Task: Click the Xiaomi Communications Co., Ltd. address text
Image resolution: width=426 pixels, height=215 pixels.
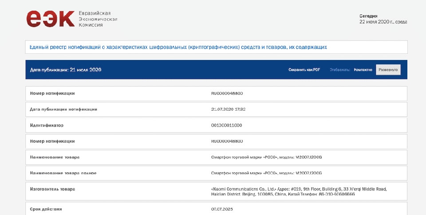Action: point(299,191)
